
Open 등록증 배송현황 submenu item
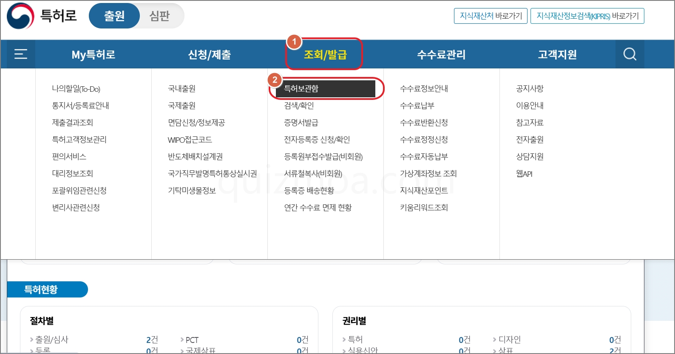[x=309, y=191]
